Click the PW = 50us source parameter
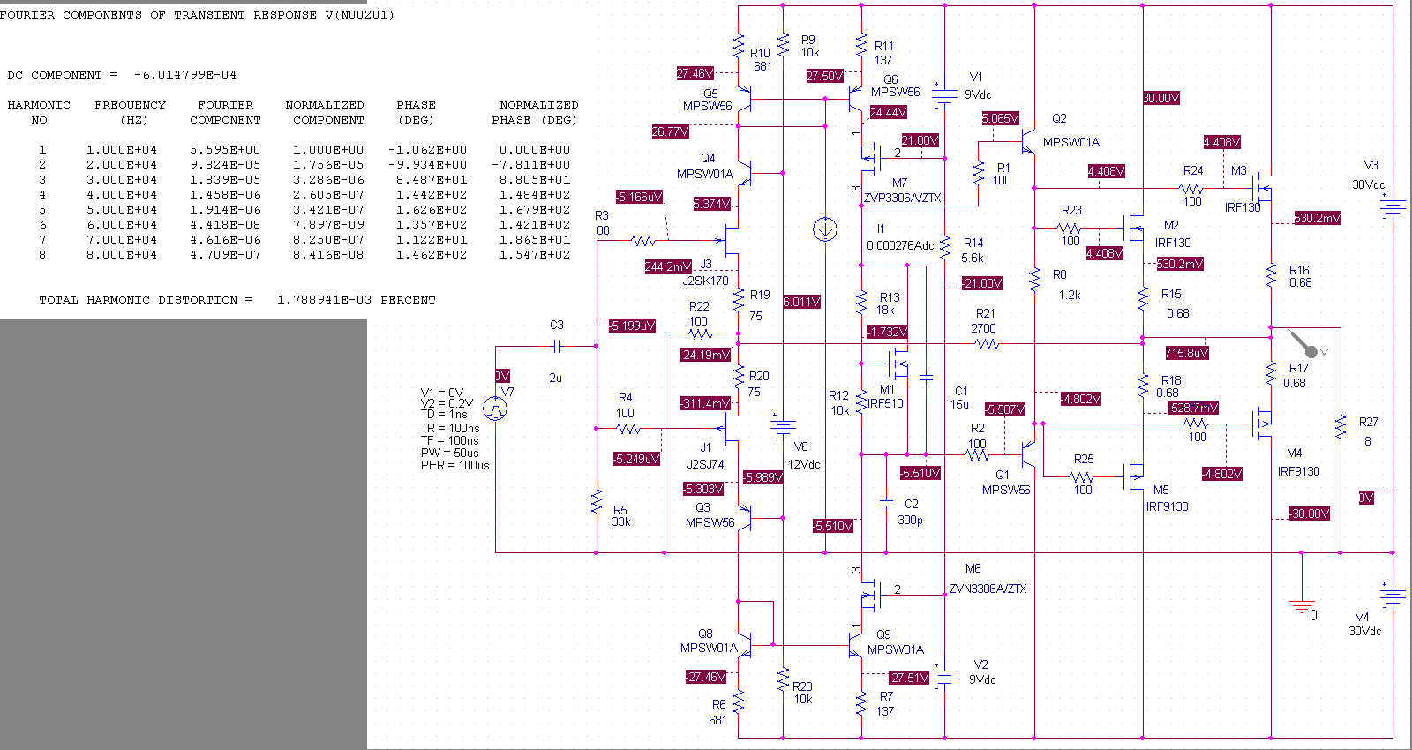Screen dimensions: 1412x750 [x=450, y=453]
